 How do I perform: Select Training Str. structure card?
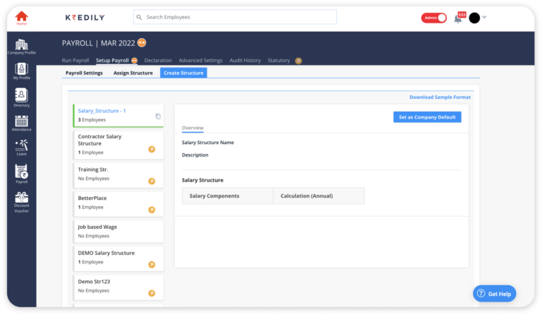pyautogui.click(x=119, y=175)
